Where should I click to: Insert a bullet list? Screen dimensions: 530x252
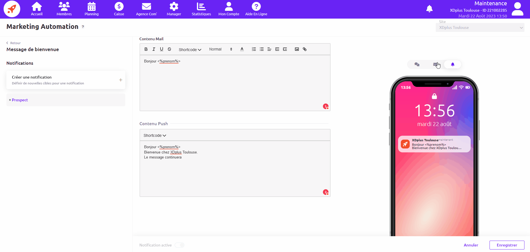pyautogui.click(x=262, y=49)
